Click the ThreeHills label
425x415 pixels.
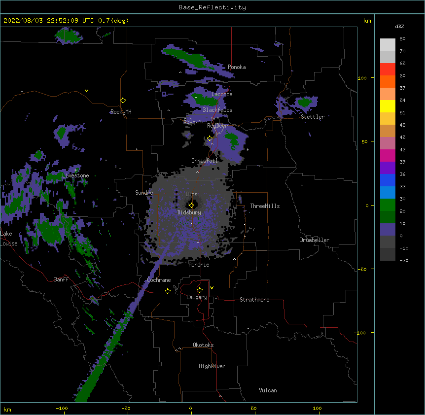(x=265, y=206)
